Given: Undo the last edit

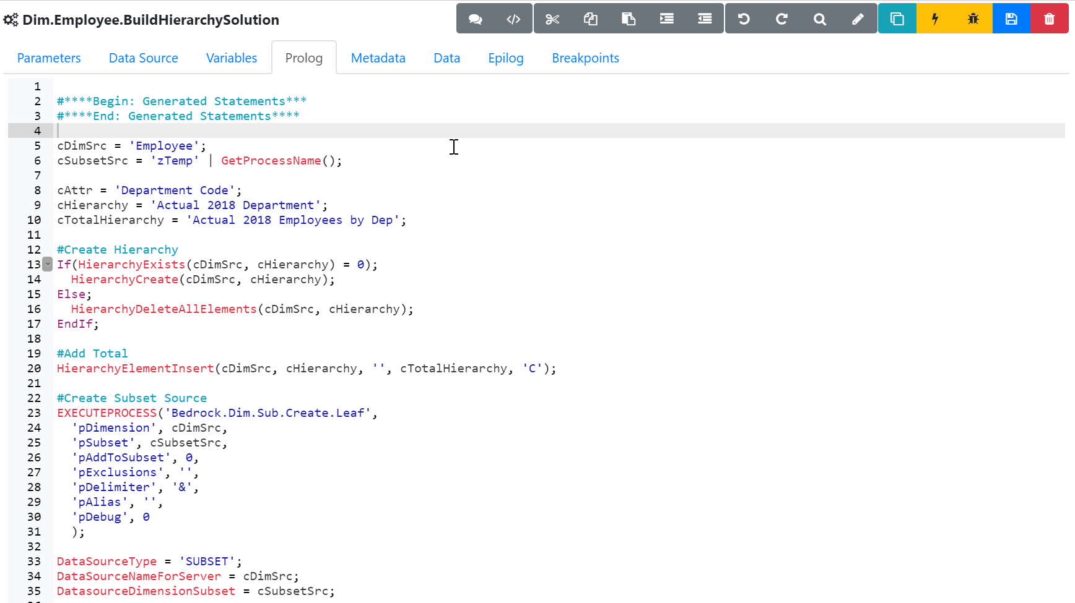Looking at the screenshot, I should [744, 19].
